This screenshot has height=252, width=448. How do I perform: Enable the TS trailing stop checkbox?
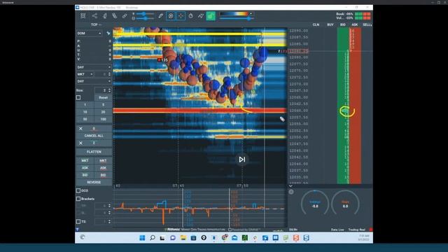(78, 221)
